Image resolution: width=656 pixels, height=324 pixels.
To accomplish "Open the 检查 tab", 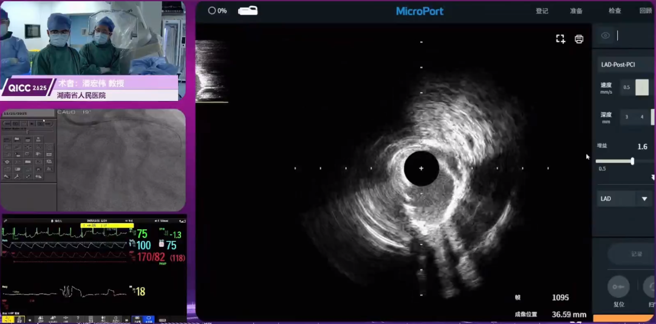I will click(615, 11).
